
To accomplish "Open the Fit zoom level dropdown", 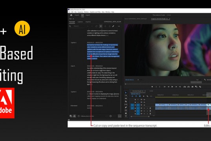I will (140, 80).
